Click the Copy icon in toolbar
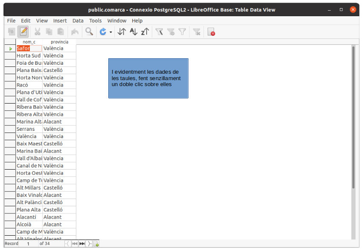This screenshot has height=251, width=362. [x=49, y=32]
